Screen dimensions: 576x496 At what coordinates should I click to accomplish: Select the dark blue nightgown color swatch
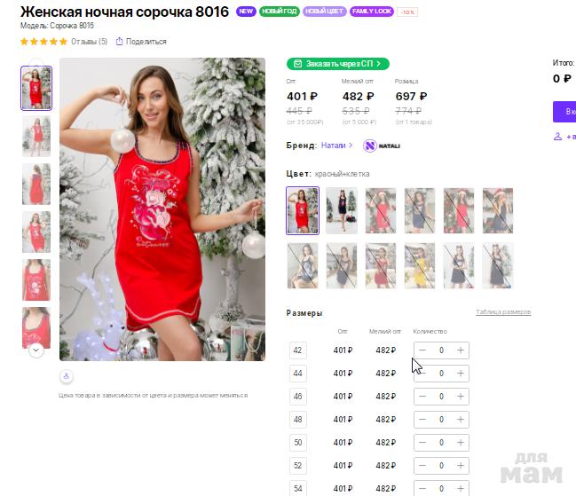tap(342, 211)
